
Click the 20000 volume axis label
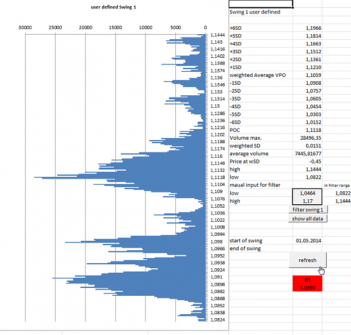click(85, 27)
